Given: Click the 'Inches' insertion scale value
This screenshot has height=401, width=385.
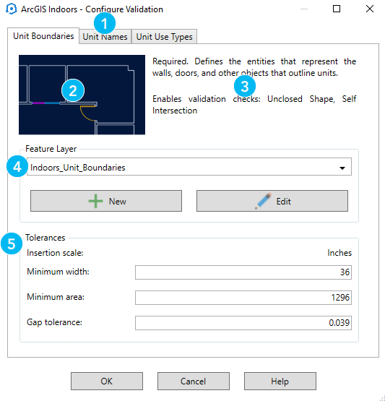Looking at the screenshot, I should [339, 253].
